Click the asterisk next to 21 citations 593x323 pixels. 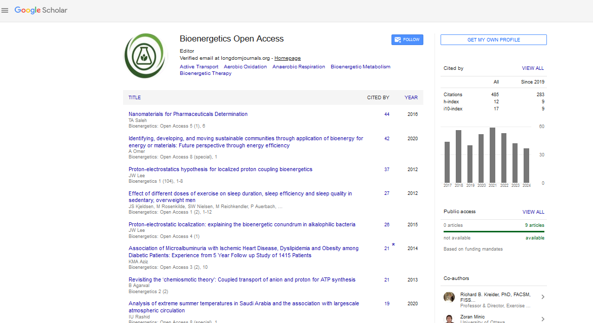tap(393, 246)
